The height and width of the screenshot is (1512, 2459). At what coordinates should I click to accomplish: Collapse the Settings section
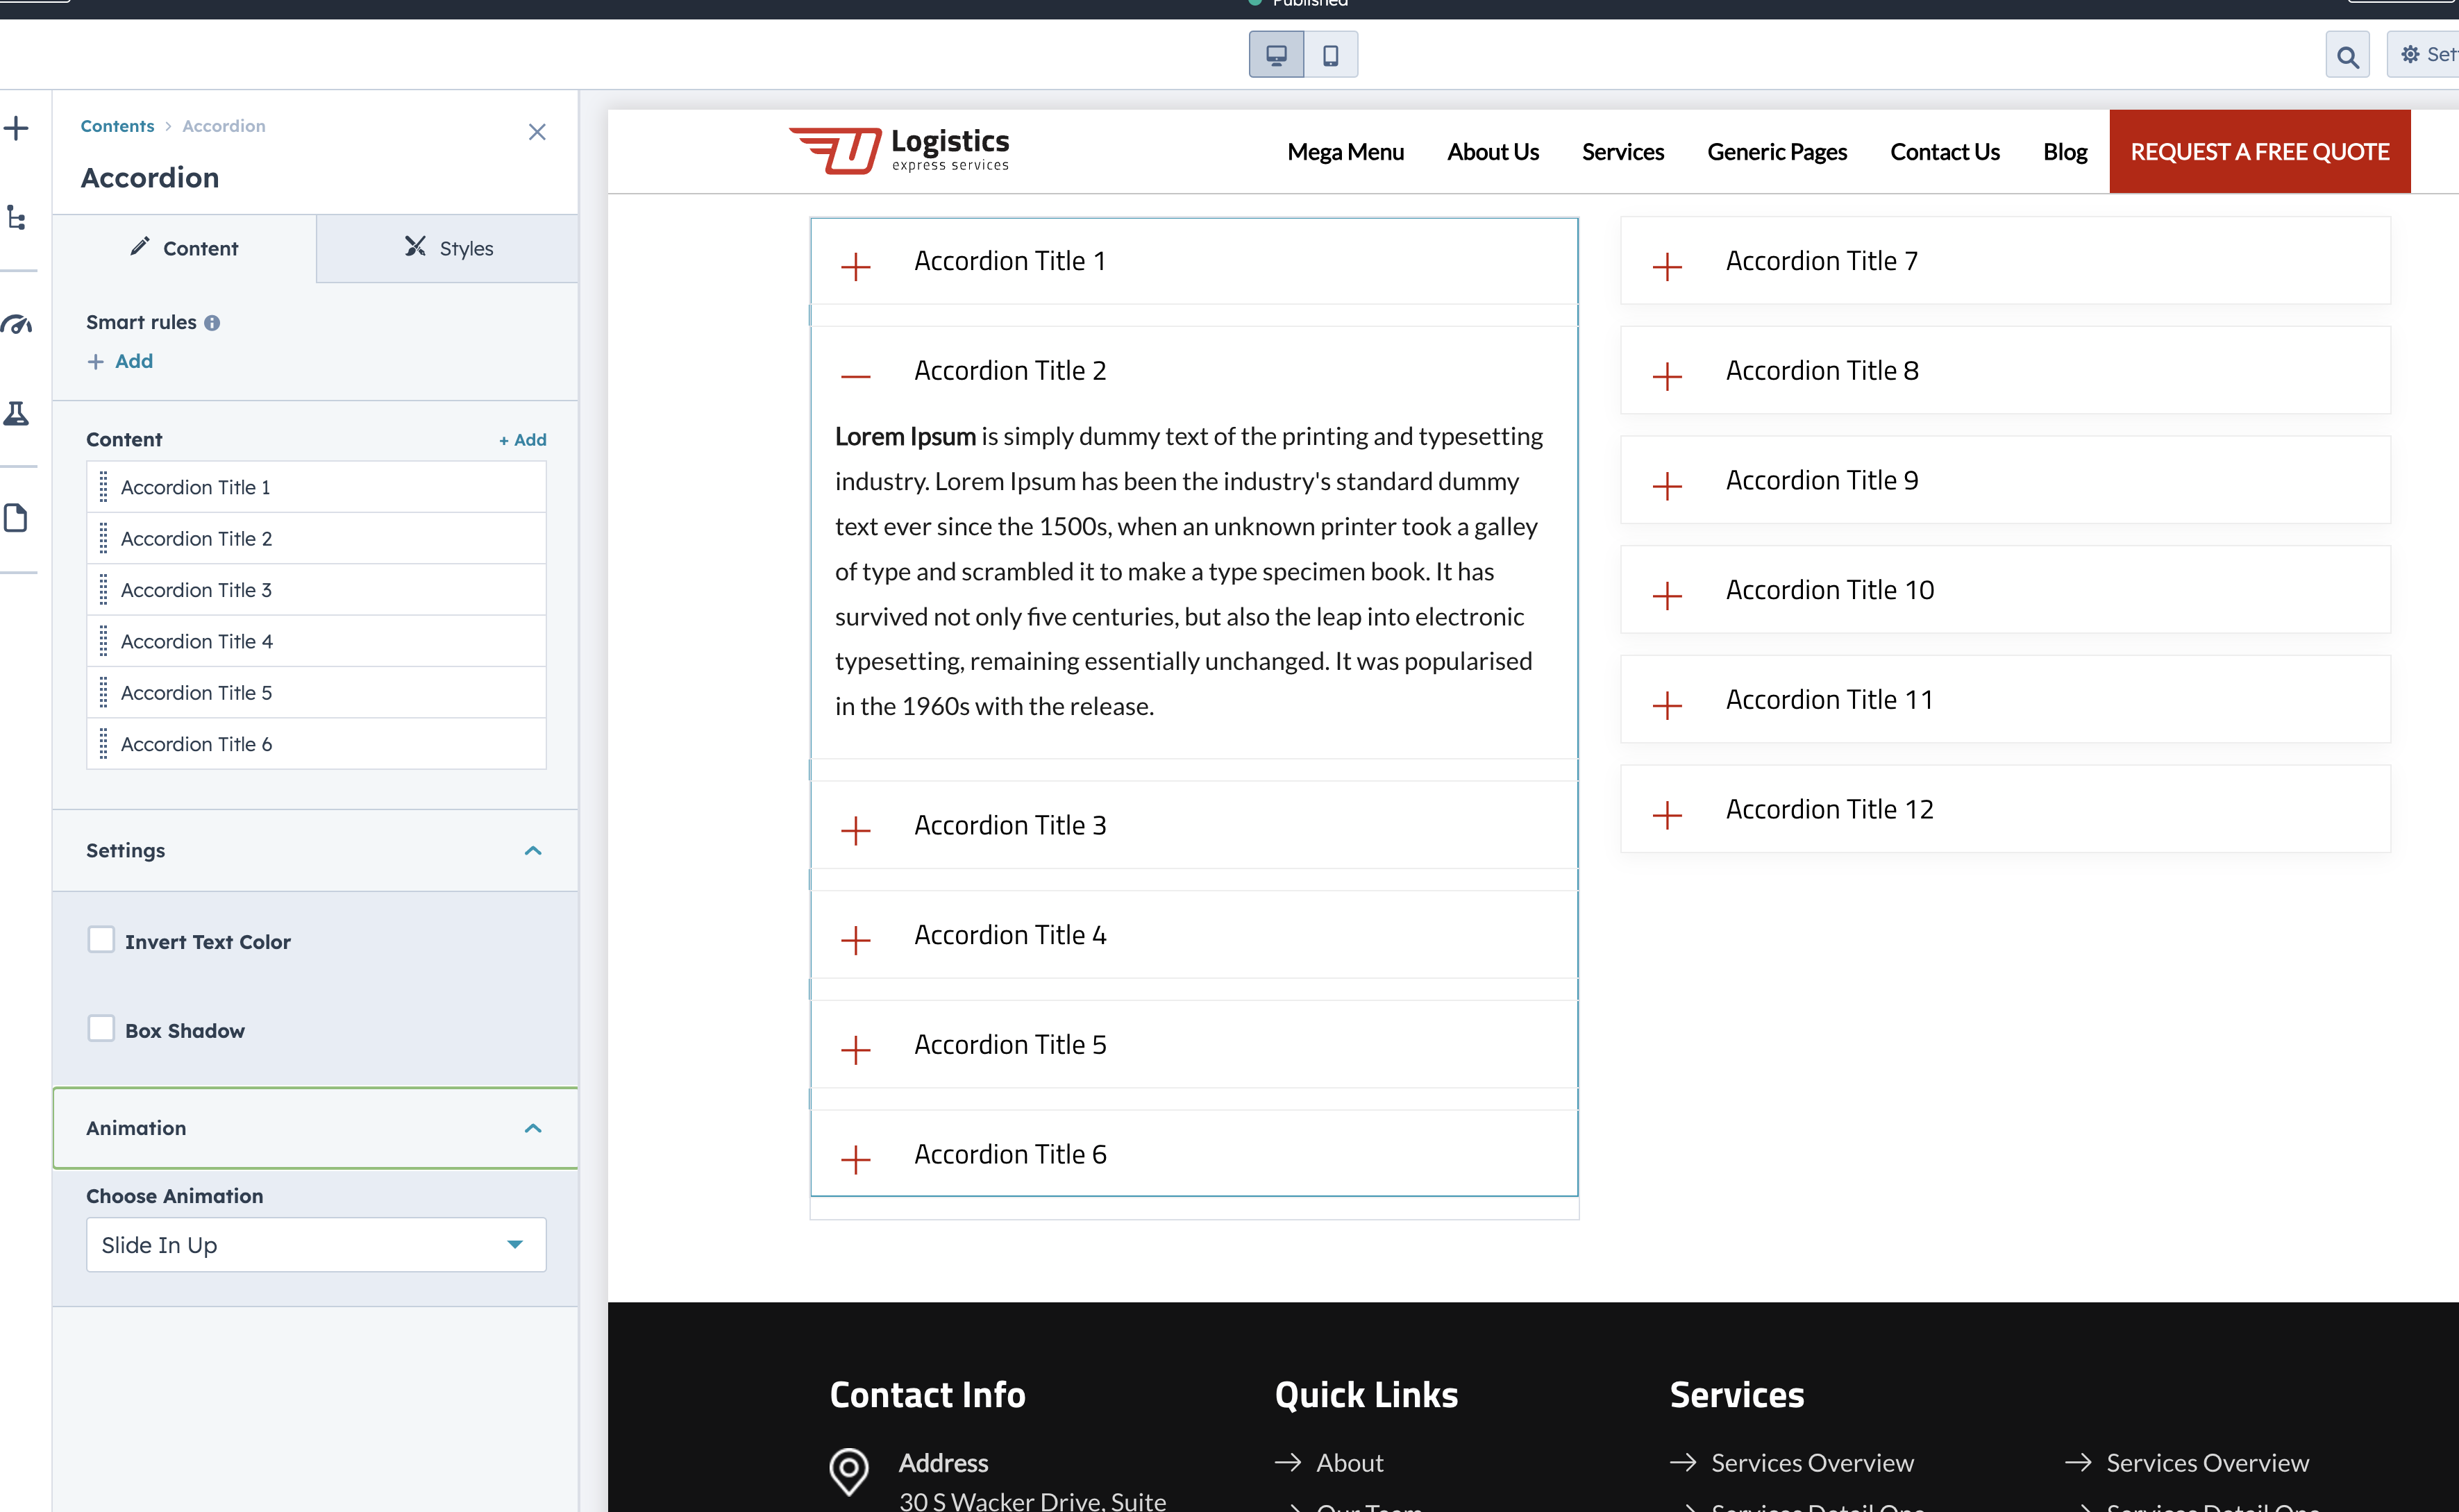533,850
